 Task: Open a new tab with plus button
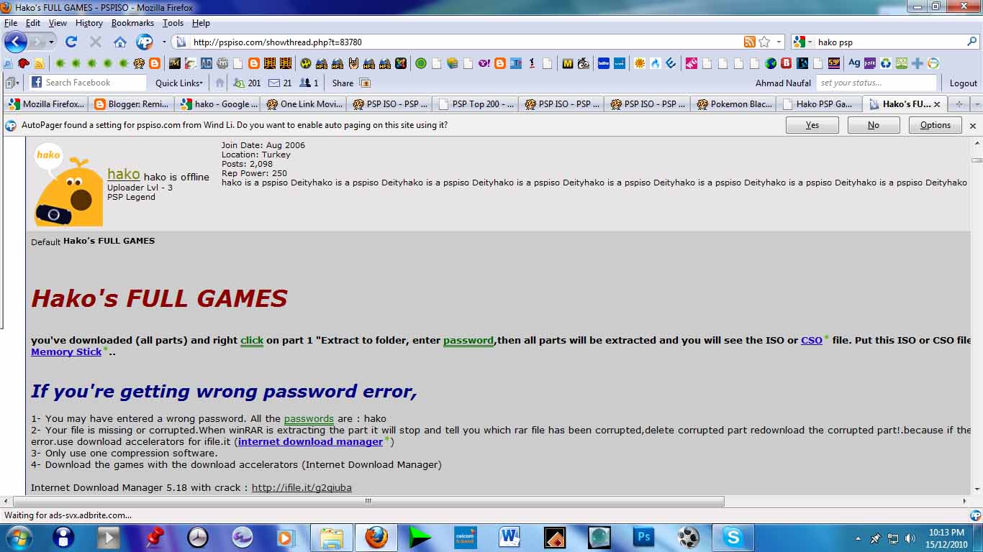click(x=959, y=104)
